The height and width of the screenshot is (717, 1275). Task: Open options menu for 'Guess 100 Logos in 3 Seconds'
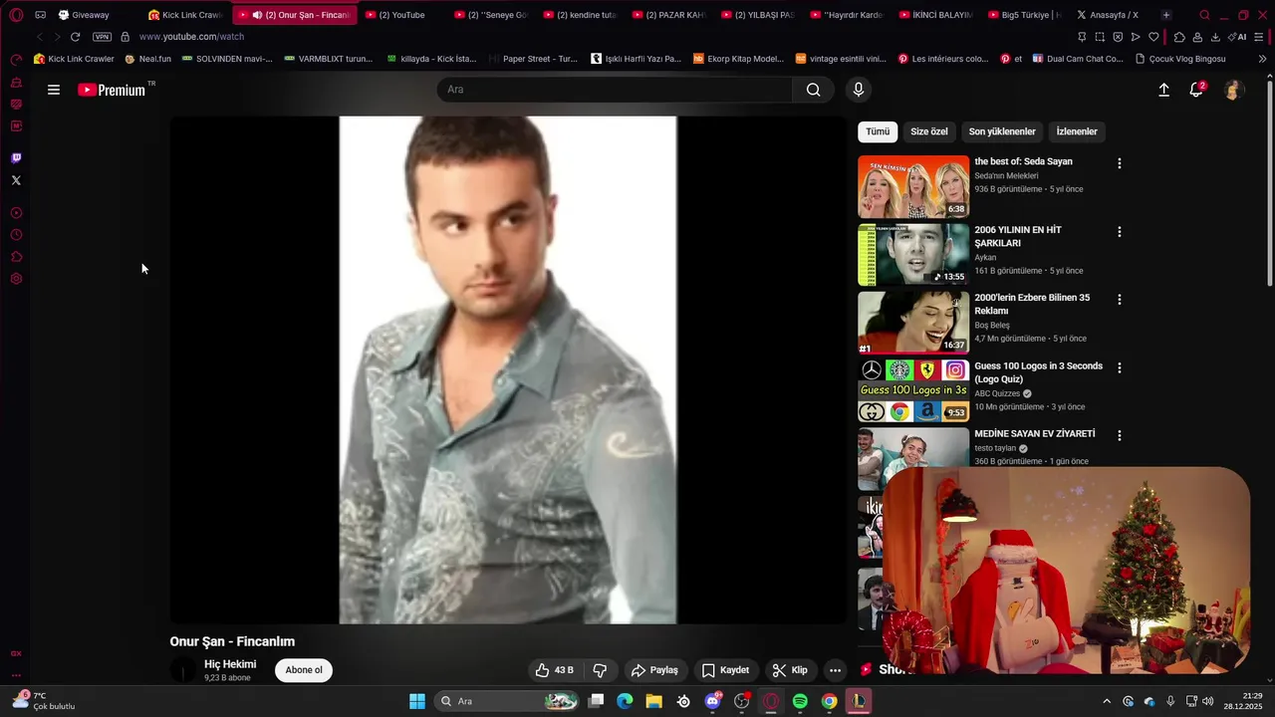(x=1119, y=367)
